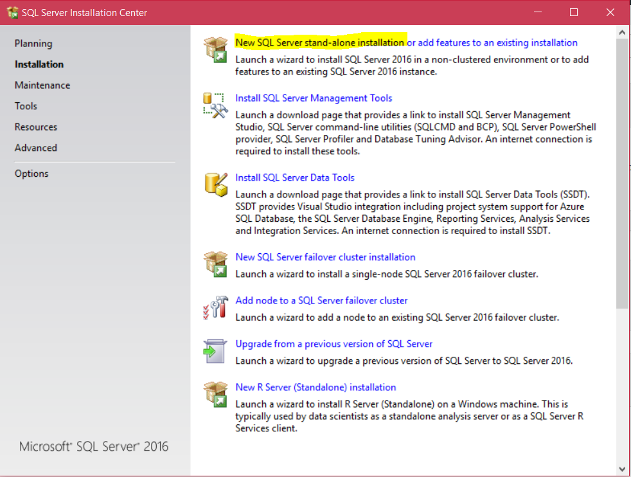
Task: Open the Resources section
Action: click(35, 127)
